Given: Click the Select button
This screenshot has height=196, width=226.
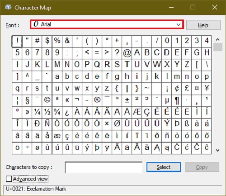Looking at the screenshot, I should click(x=164, y=167).
